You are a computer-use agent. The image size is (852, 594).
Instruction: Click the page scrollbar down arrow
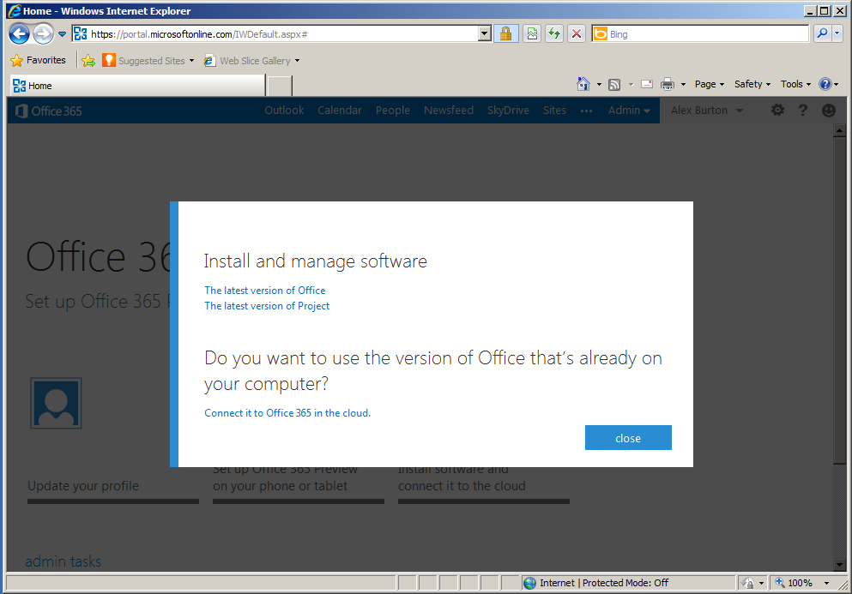[839, 565]
